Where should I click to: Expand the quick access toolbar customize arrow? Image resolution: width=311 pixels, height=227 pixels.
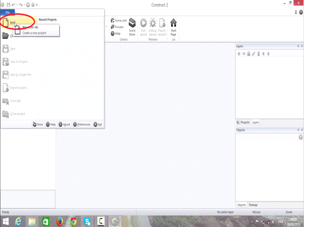(x=37, y=5)
